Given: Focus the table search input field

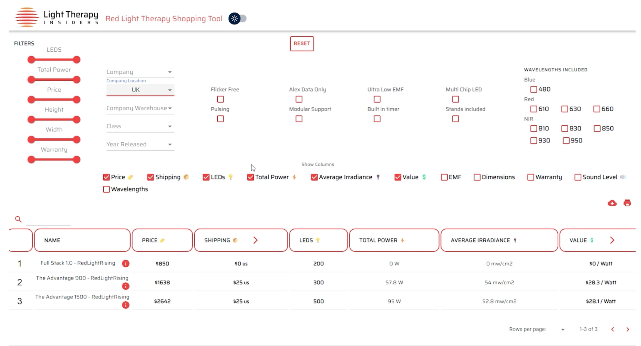Looking at the screenshot, I should click(x=48, y=220).
